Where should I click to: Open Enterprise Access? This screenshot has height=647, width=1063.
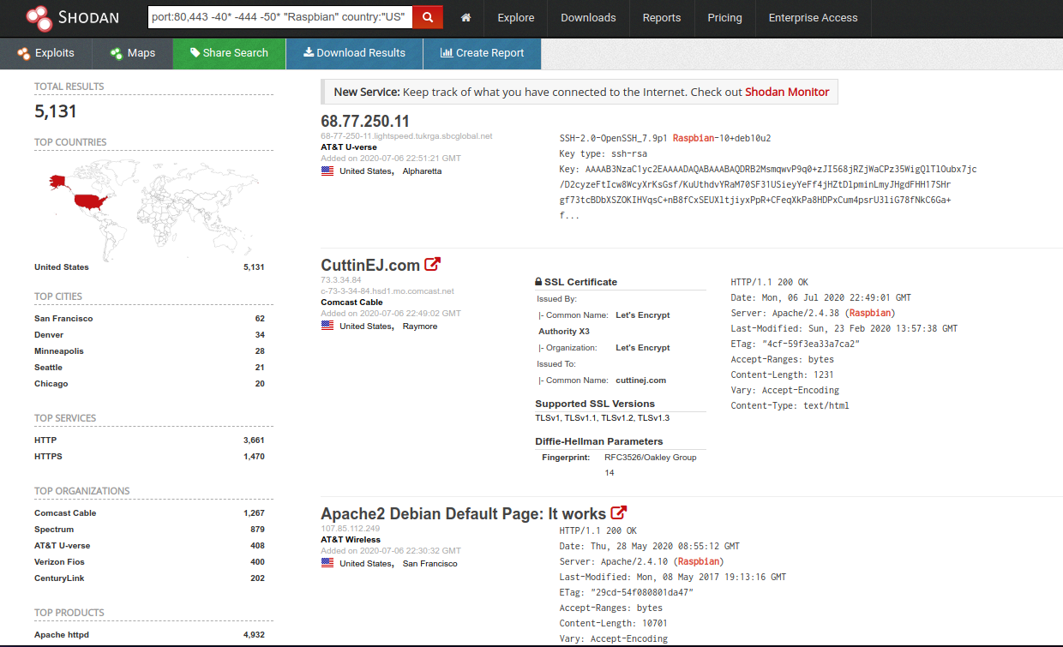(x=813, y=17)
